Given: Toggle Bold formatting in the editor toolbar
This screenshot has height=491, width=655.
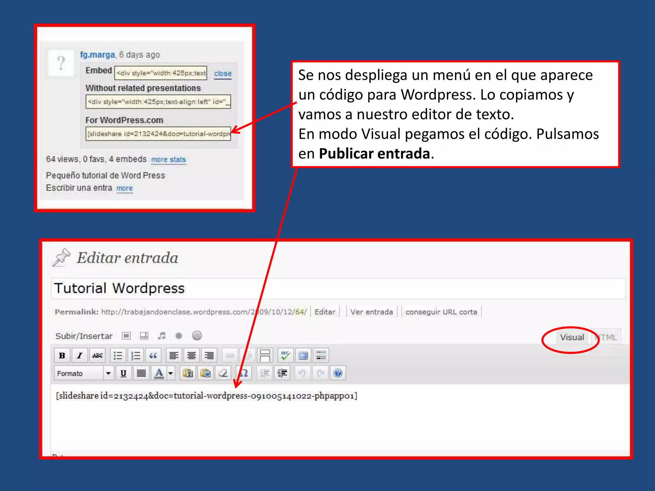Looking at the screenshot, I should [62, 355].
